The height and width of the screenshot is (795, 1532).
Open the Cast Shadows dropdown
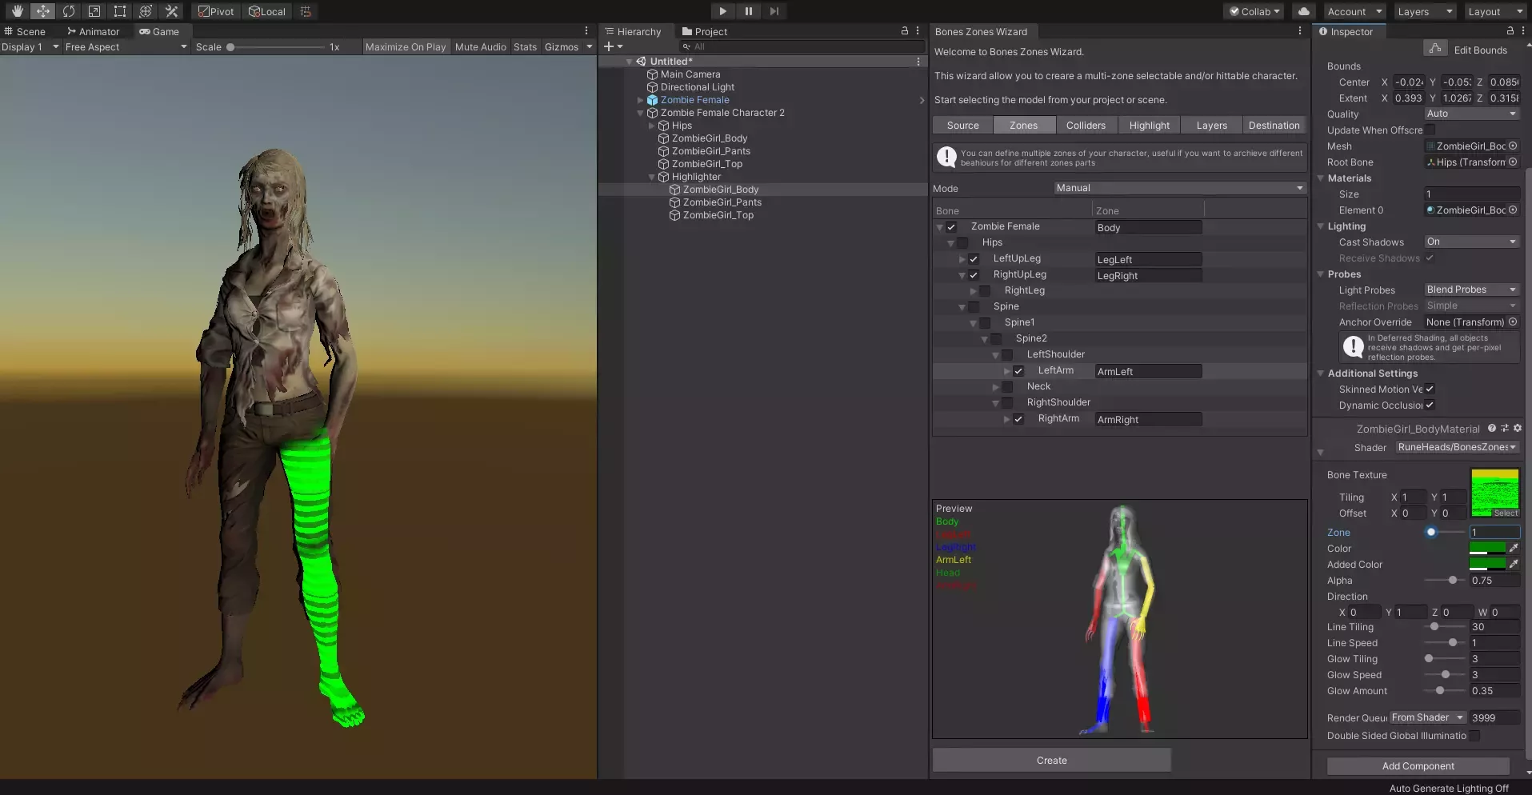click(x=1471, y=242)
